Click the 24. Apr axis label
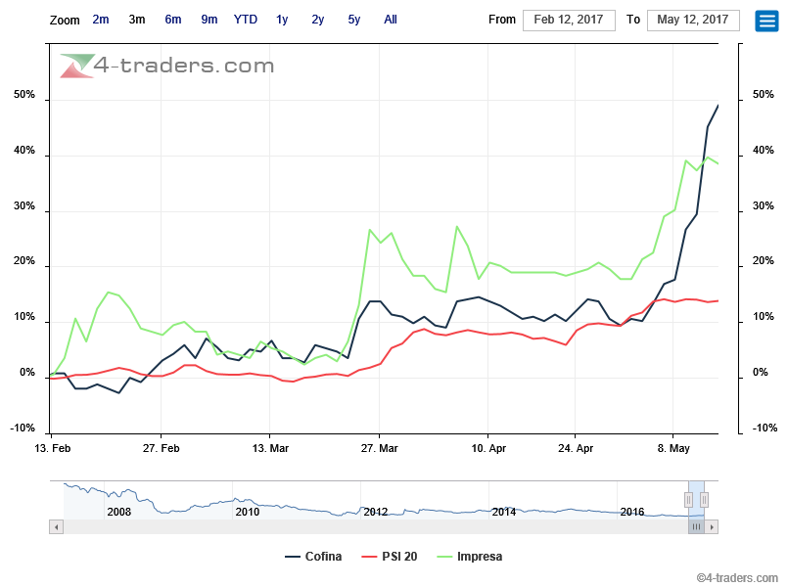Screen dimensions: 788x587 (x=576, y=448)
